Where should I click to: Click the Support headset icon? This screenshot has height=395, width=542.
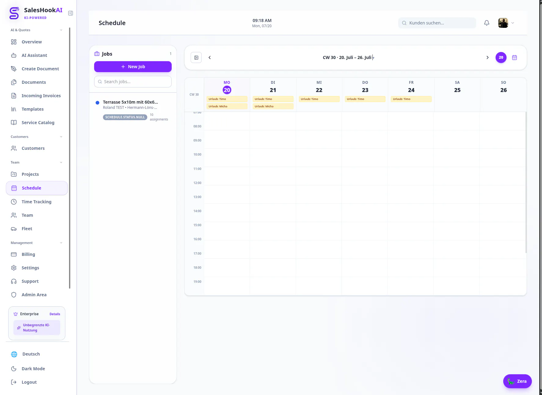pyautogui.click(x=14, y=281)
